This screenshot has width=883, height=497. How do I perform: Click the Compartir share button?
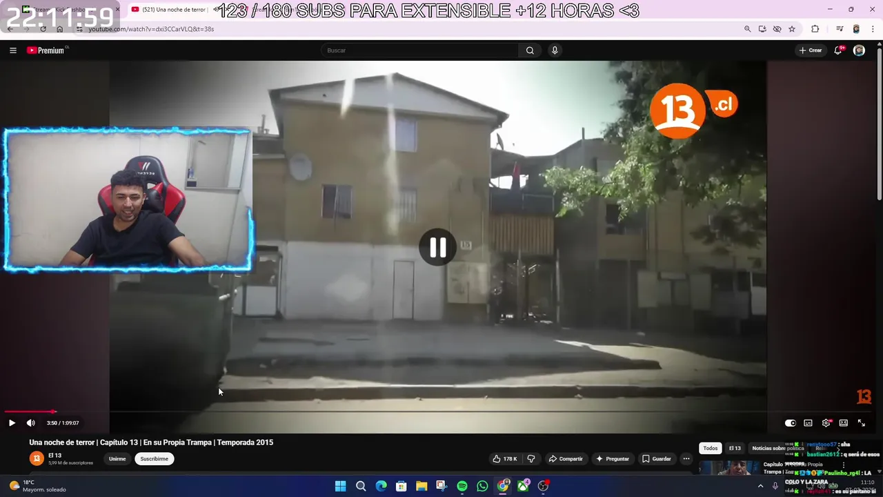pyautogui.click(x=566, y=459)
